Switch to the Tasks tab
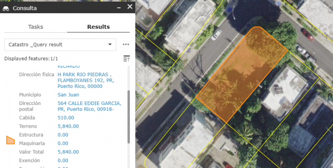This screenshot has height=168, width=333. [35, 27]
